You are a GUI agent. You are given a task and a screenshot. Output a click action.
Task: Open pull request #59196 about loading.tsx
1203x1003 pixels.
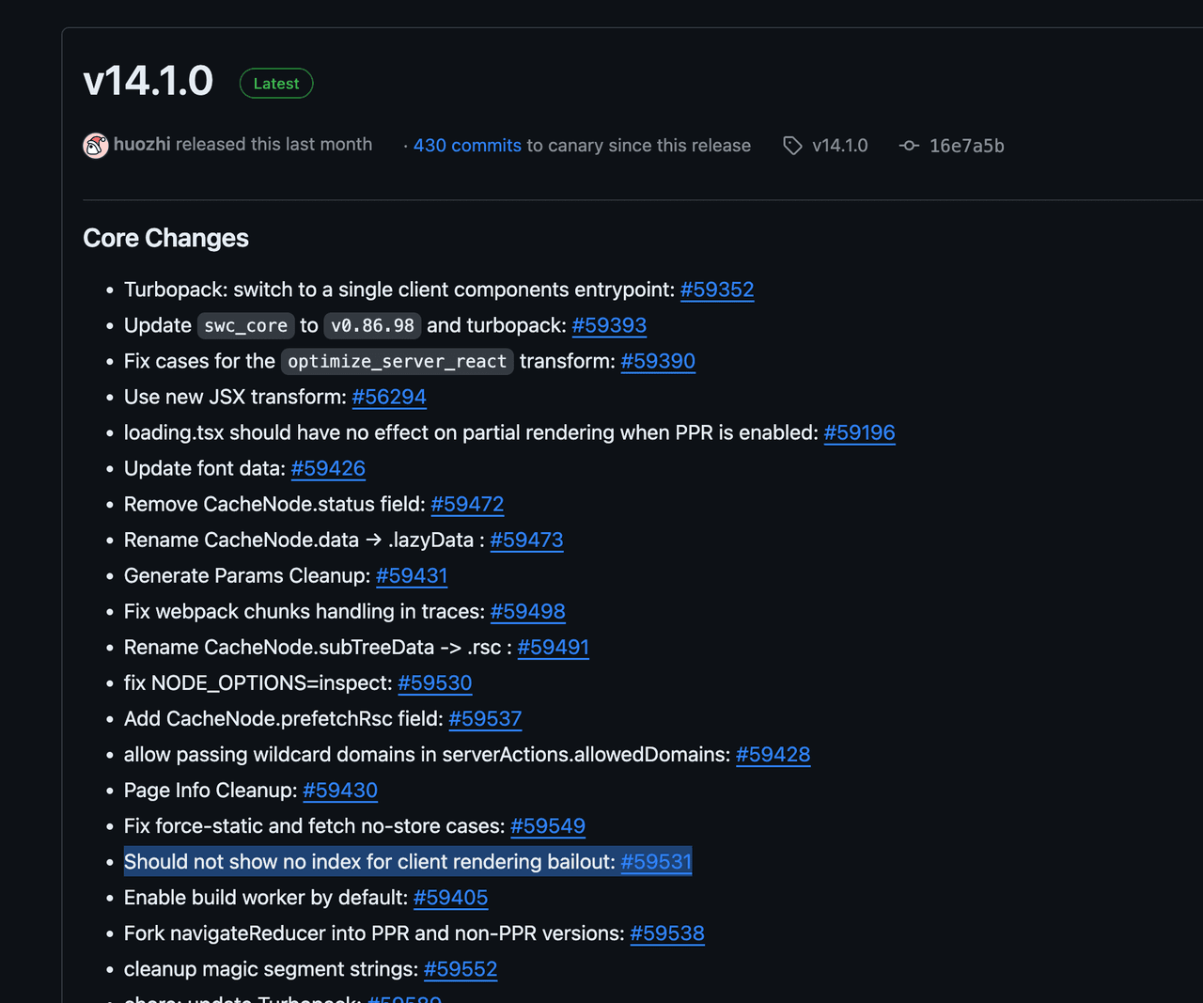click(859, 432)
